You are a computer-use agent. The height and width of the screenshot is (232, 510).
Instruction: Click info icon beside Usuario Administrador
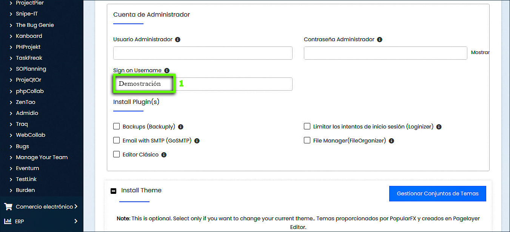[178, 40]
